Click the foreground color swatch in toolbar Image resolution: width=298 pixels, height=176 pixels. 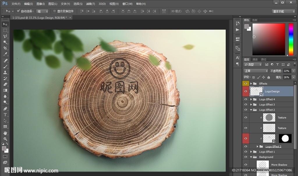4,148
